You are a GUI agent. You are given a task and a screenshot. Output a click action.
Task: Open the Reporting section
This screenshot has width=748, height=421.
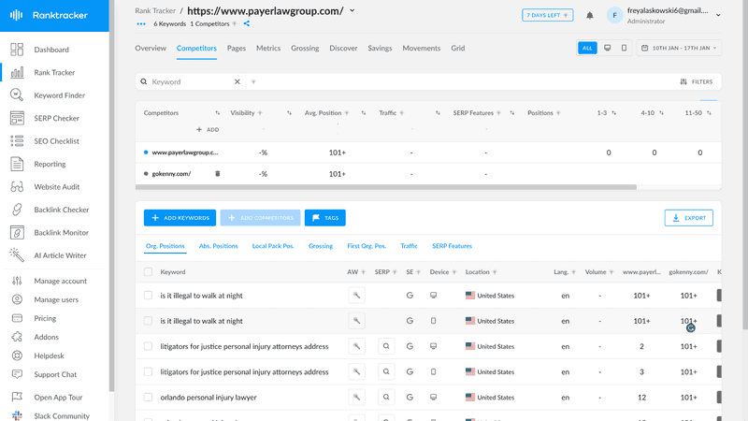click(x=50, y=165)
